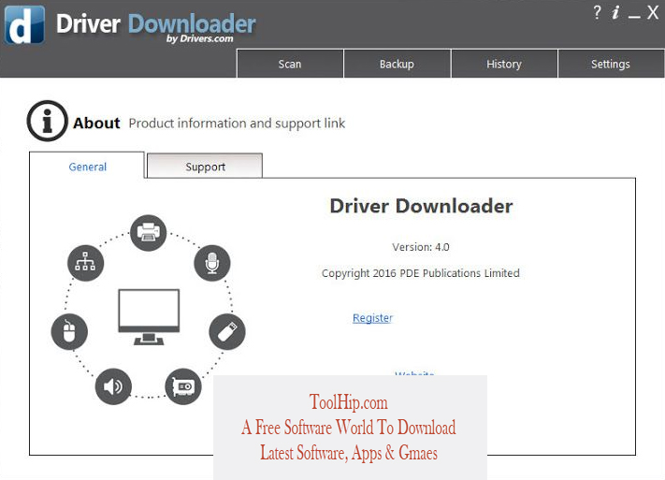Viewport: 665px width, 480px height.
Task: Click the printer device icon
Action: coord(149,233)
